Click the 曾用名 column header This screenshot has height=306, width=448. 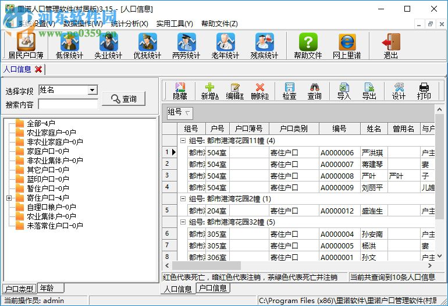pyautogui.click(x=404, y=129)
